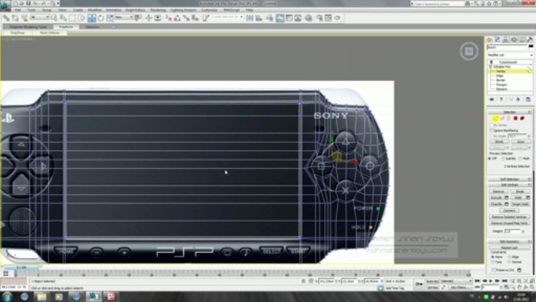
Task: Open the Utilities hammer tab
Action: click(530, 39)
